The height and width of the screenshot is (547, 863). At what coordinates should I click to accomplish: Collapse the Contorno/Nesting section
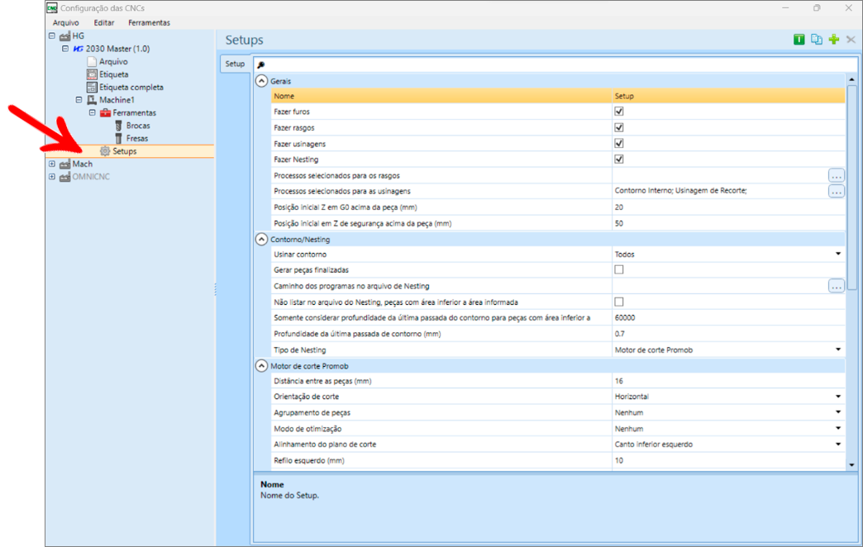click(261, 240)
